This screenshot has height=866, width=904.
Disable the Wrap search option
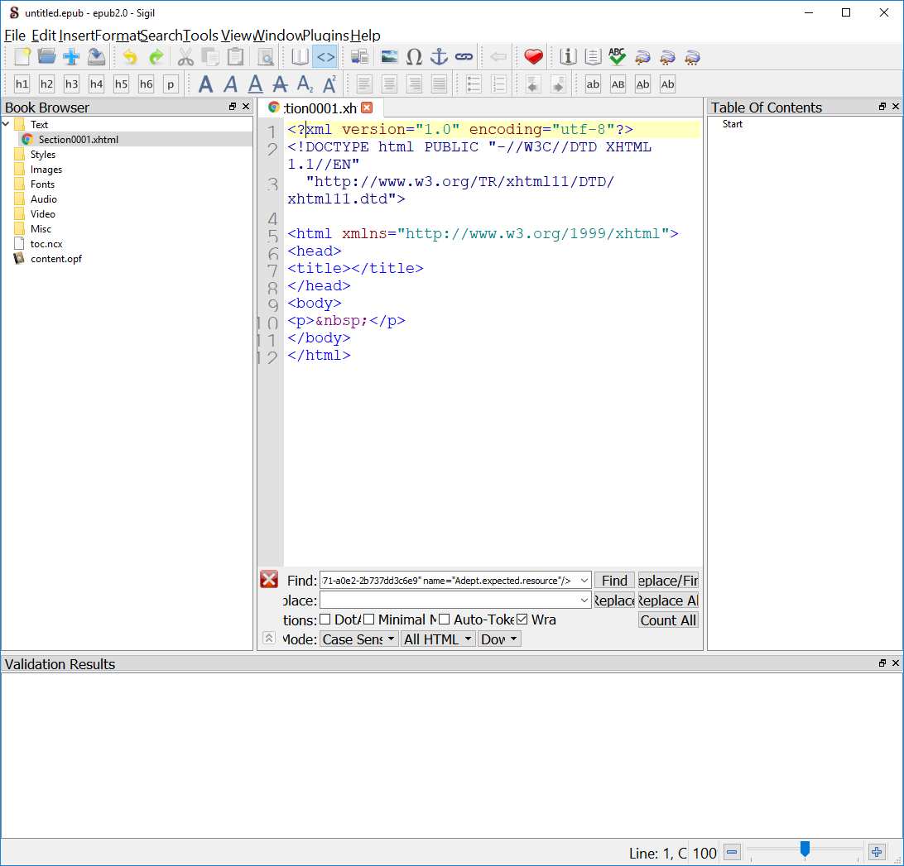click(x=521, y=620)
